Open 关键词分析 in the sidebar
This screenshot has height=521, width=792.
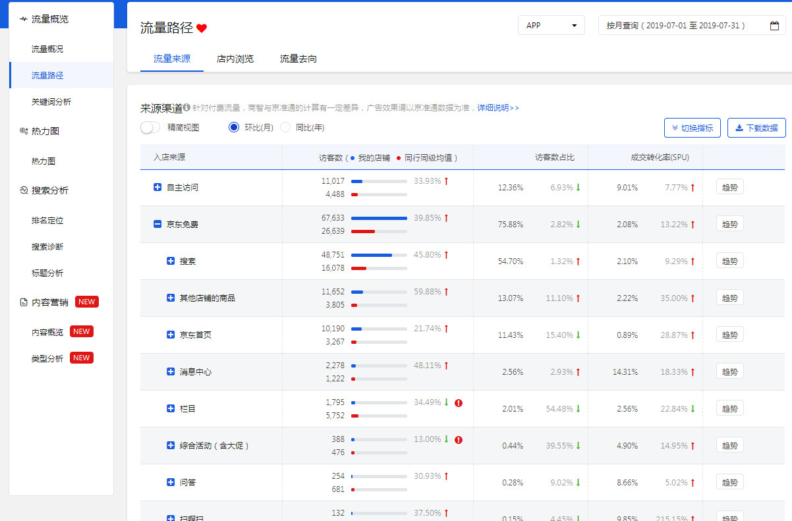tap(51, 101)
